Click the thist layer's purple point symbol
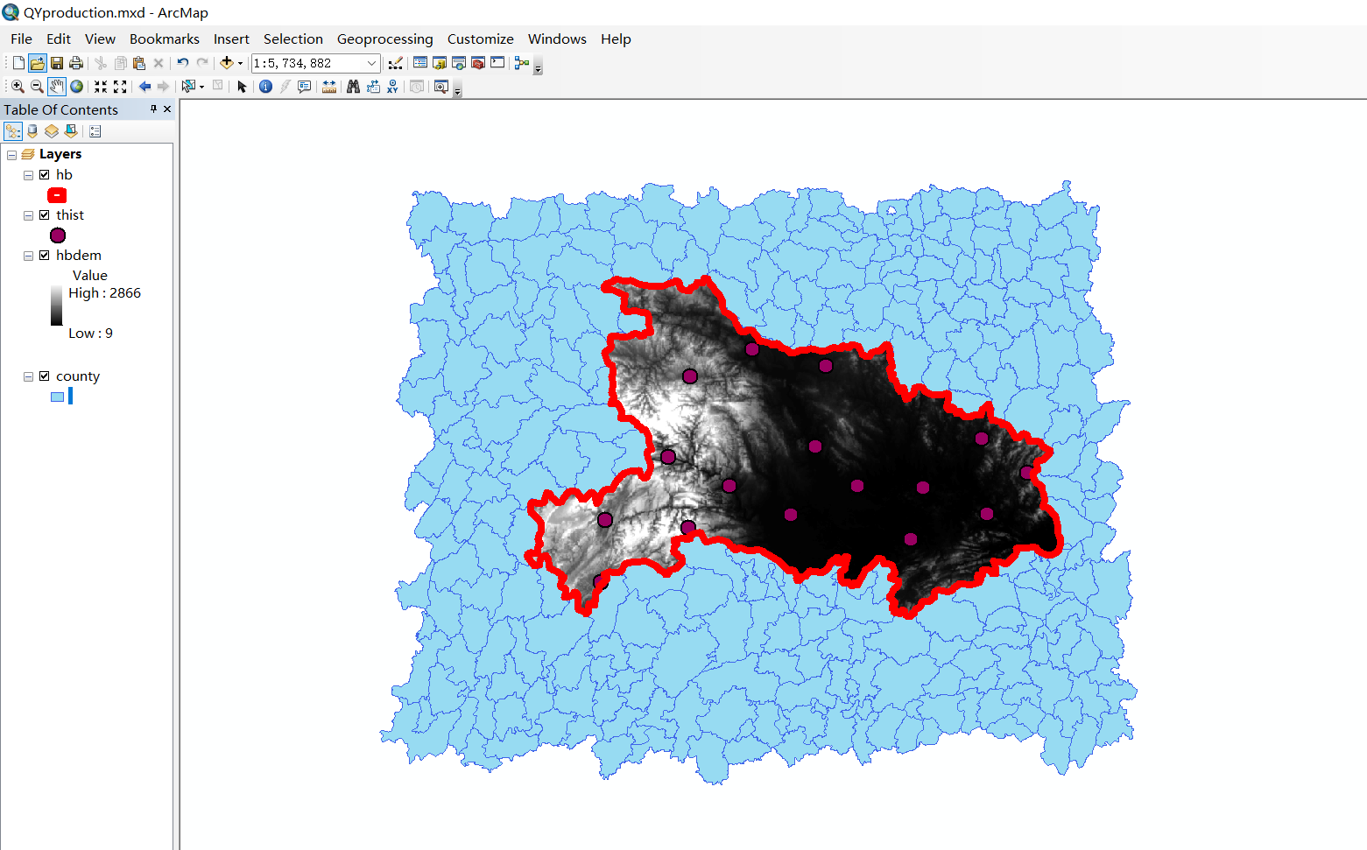The height and width of the screenshot is (850, 1367). point(57,235)
